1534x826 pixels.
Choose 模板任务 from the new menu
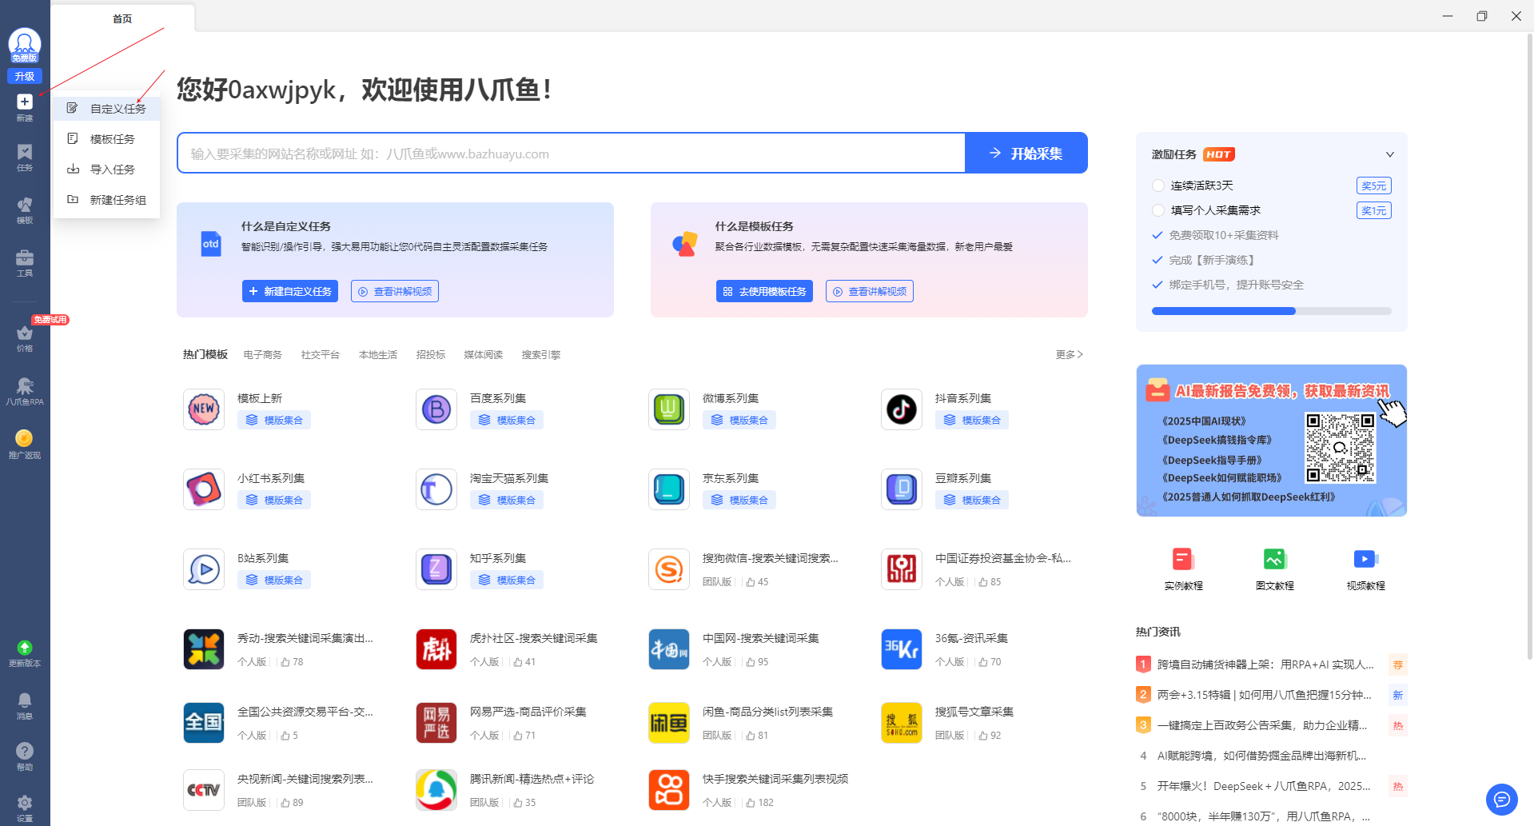click(x=107, y=138)
